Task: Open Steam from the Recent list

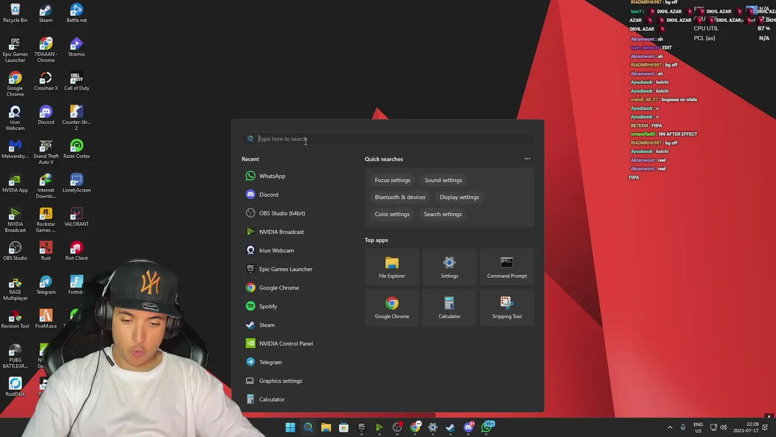Action: [260, 325]
